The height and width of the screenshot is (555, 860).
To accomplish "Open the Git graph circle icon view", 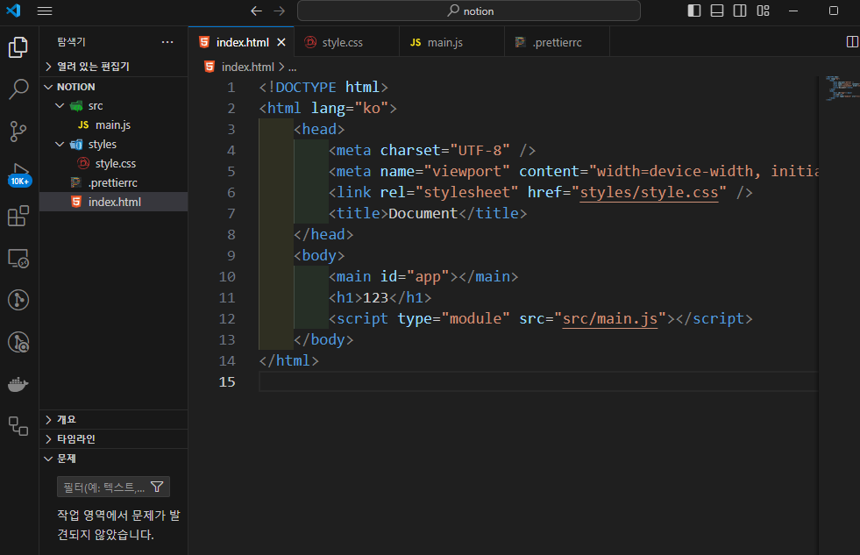I will [x=18, y=300].
